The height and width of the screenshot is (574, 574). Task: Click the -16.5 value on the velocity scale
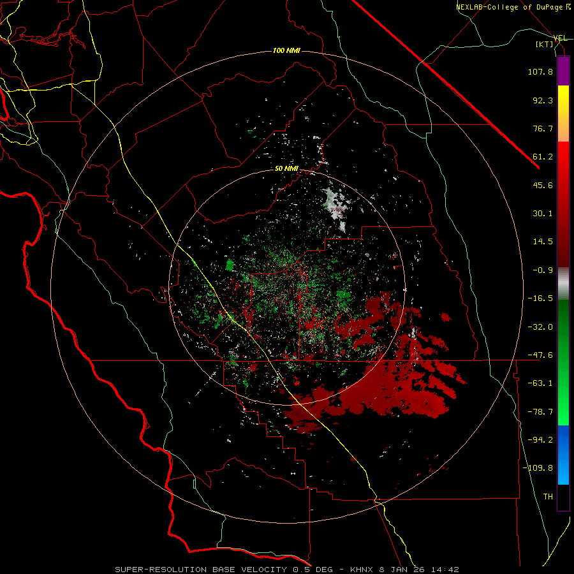pyautogui.click(x=540, y=298)
